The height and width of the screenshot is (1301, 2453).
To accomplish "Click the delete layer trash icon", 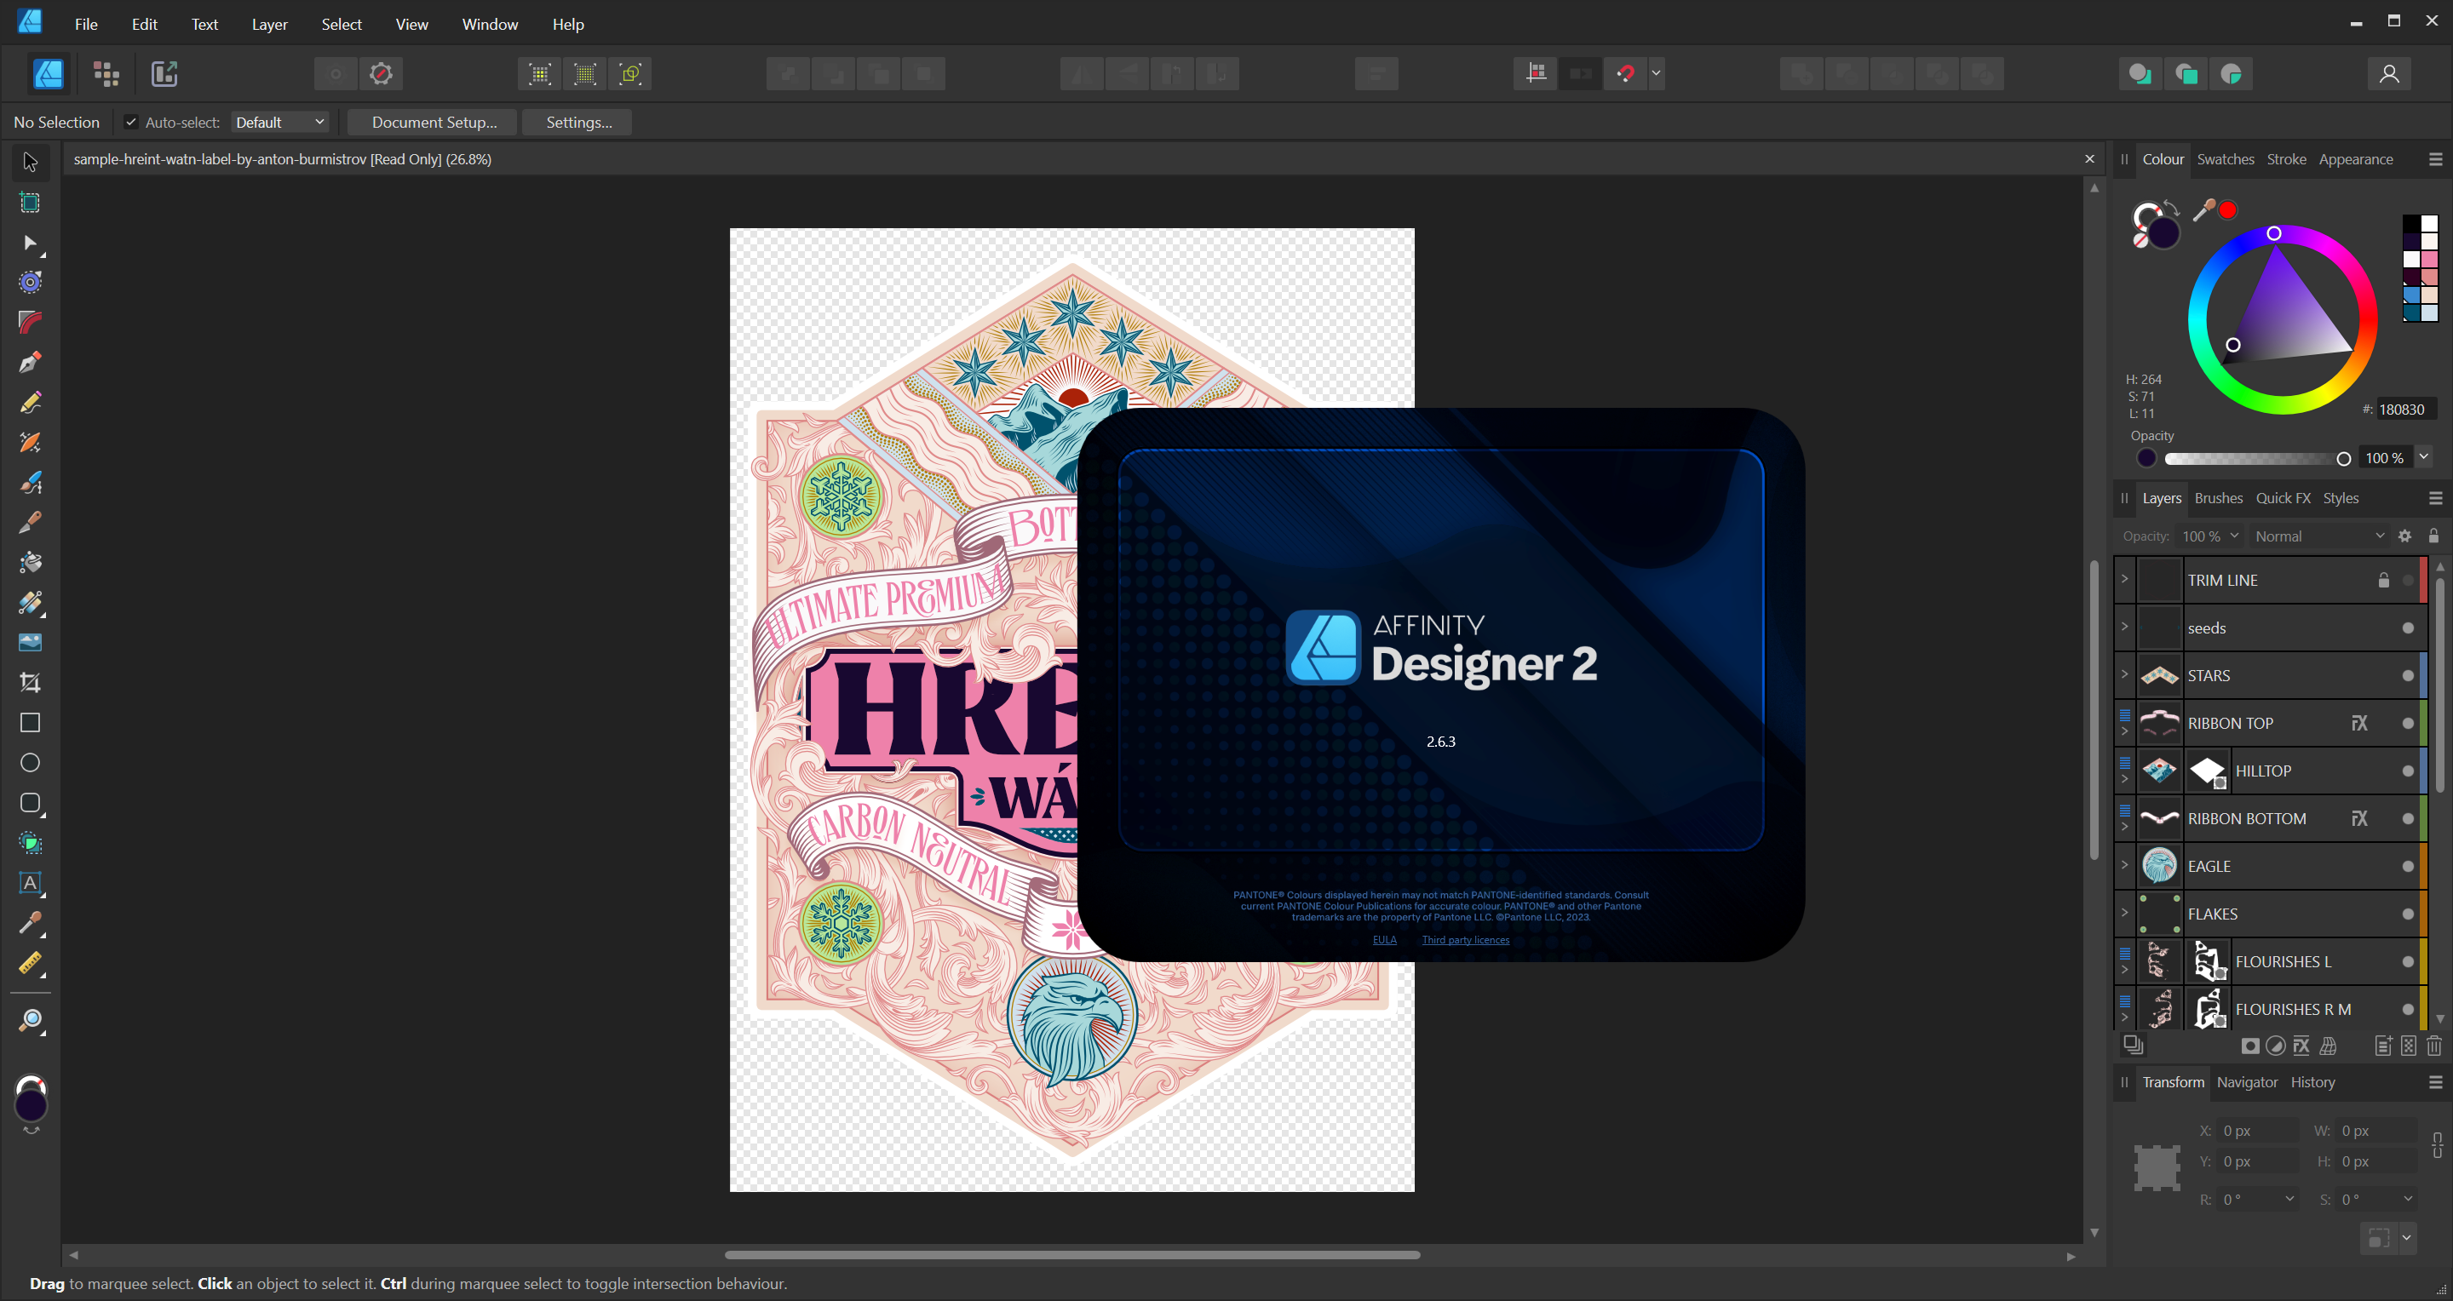I will [2434, 1046].
